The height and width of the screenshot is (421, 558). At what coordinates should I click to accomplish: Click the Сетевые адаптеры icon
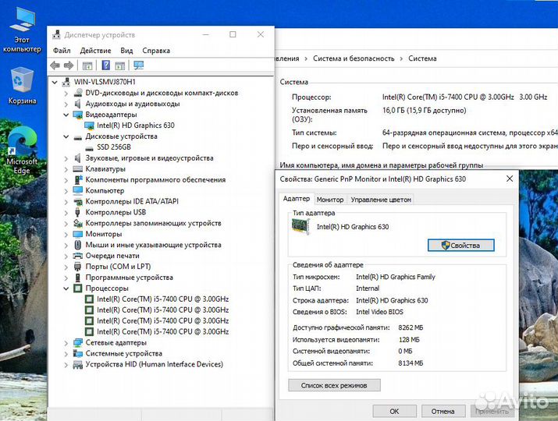tap(78, 343)
